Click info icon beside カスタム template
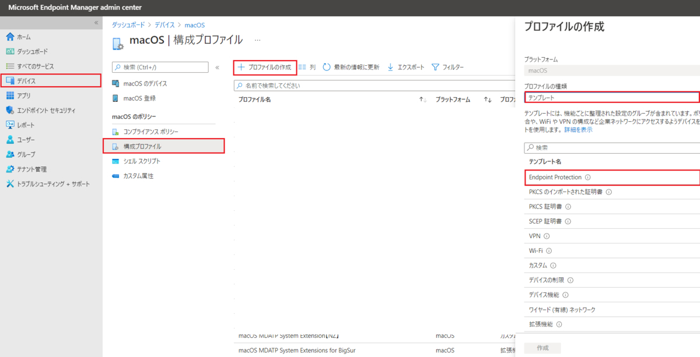The width and height of the screenshot is (700, 357). [x=553, y=266]
